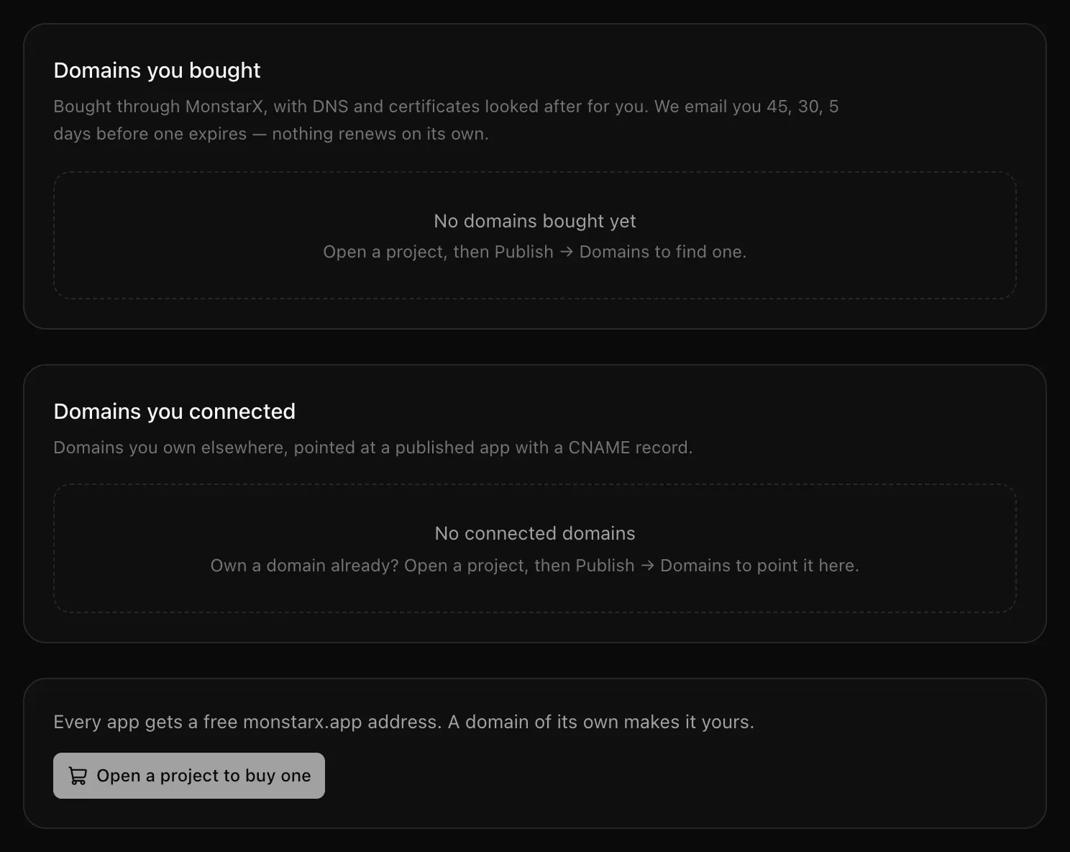Click the CNAME record description text
Screen dimensions: 1070x852
373,448
